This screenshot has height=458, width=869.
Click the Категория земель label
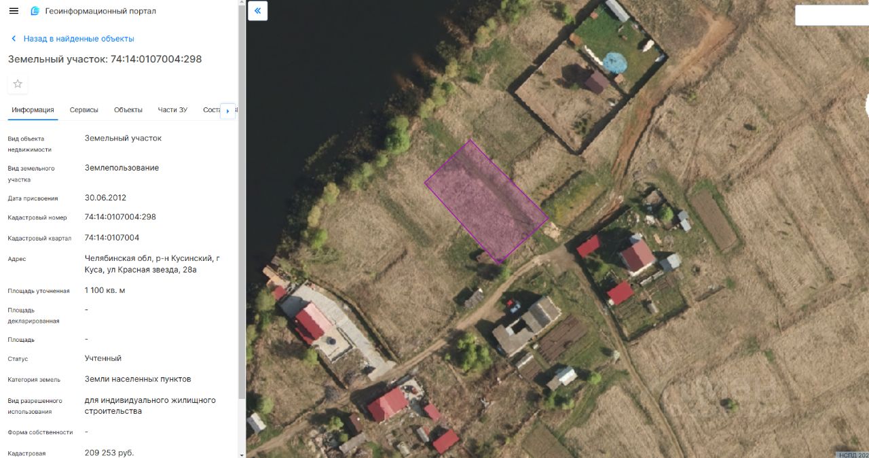(34, 380)
